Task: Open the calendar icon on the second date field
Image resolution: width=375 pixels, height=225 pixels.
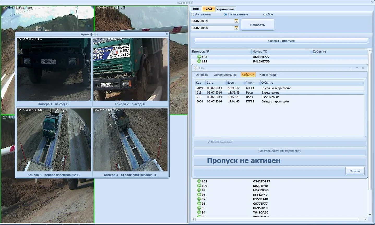Action: click(x=236, y=28)
